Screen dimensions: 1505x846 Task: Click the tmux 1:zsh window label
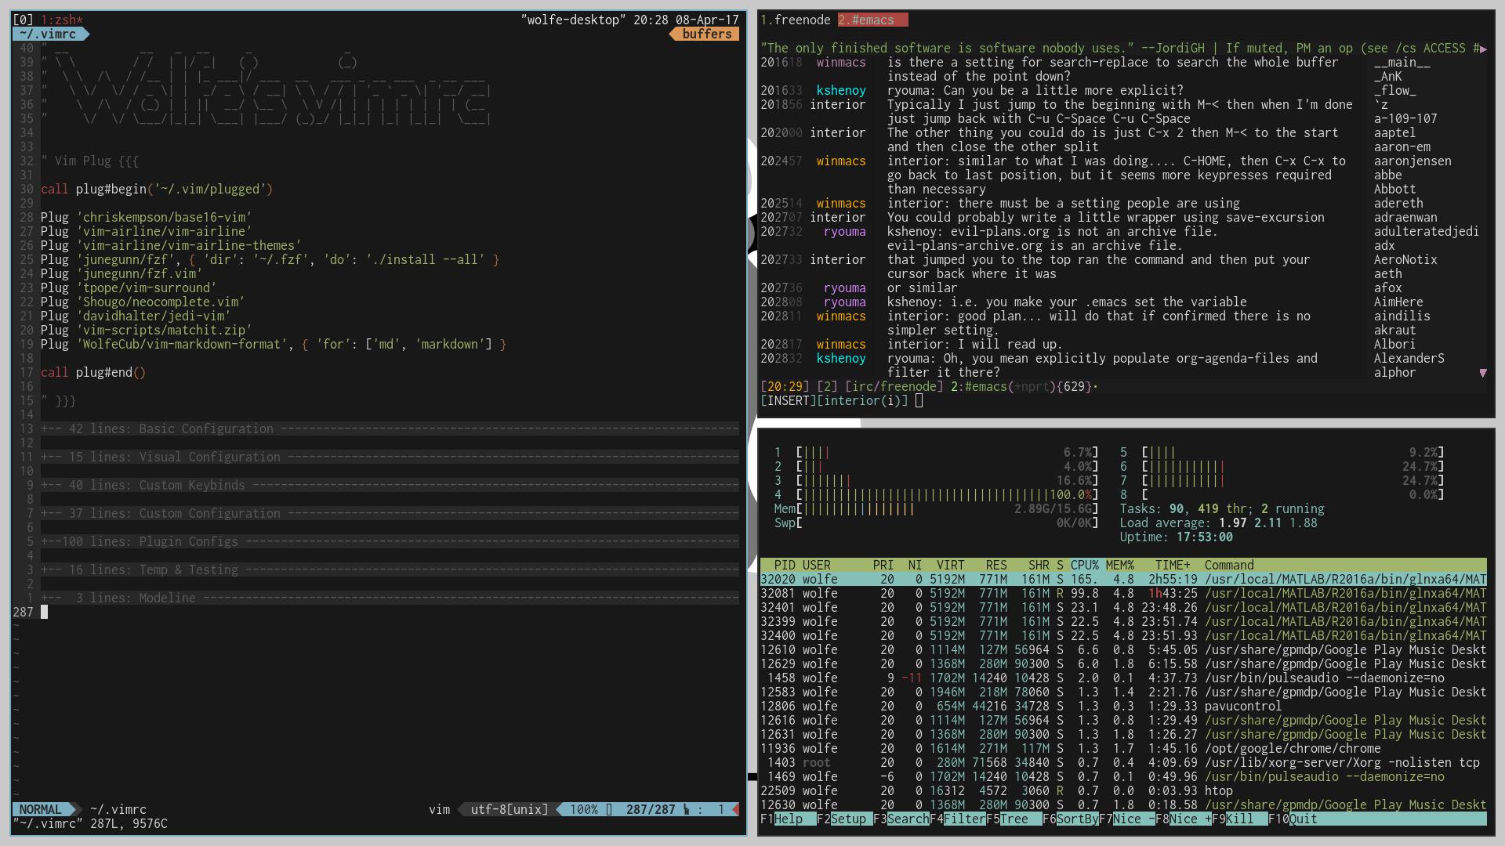(x=61, y=20)
